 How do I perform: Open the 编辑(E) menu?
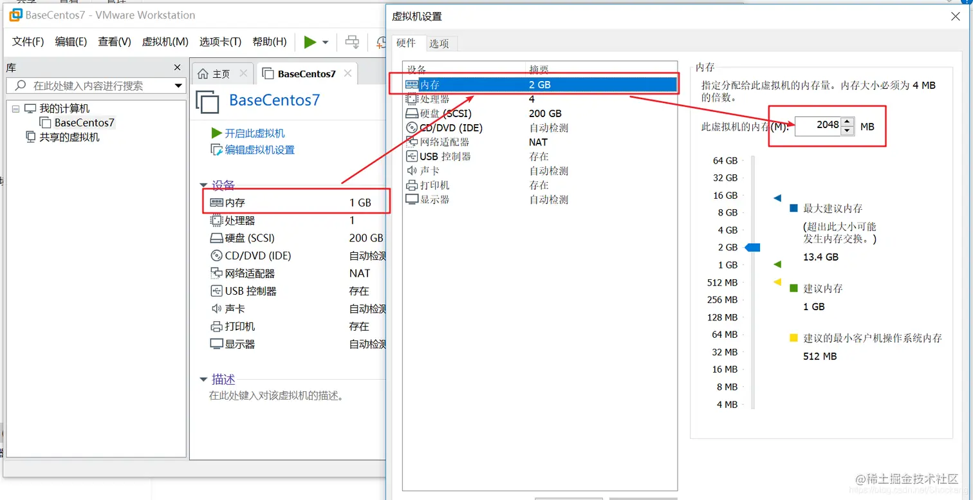click(x=71, y=42)
